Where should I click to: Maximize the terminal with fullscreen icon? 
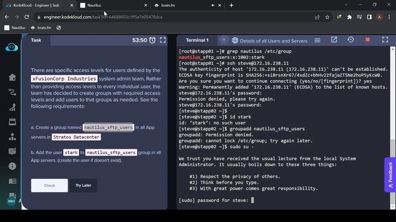pos(385,39)
